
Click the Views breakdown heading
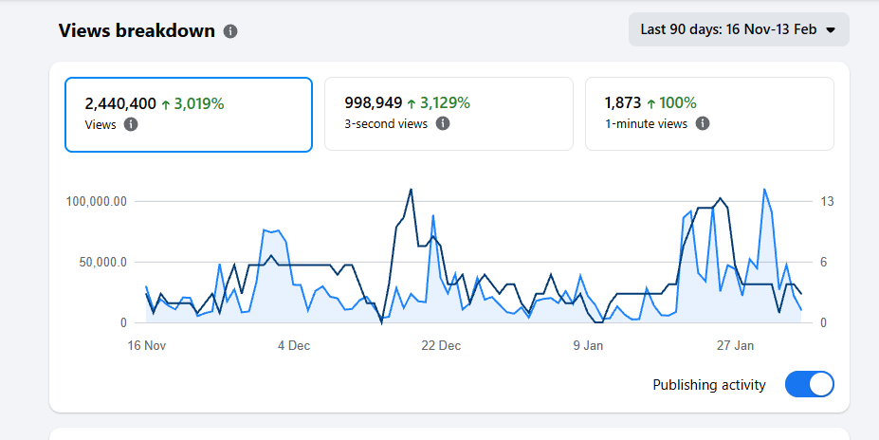click(137, 30)
